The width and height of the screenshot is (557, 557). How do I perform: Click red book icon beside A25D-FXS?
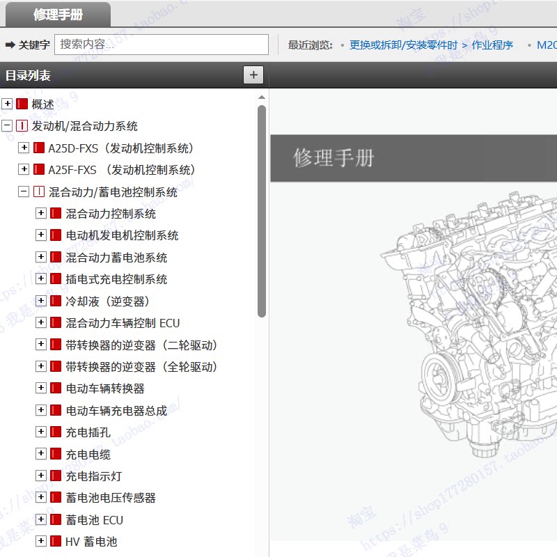[x=39, y=148]
